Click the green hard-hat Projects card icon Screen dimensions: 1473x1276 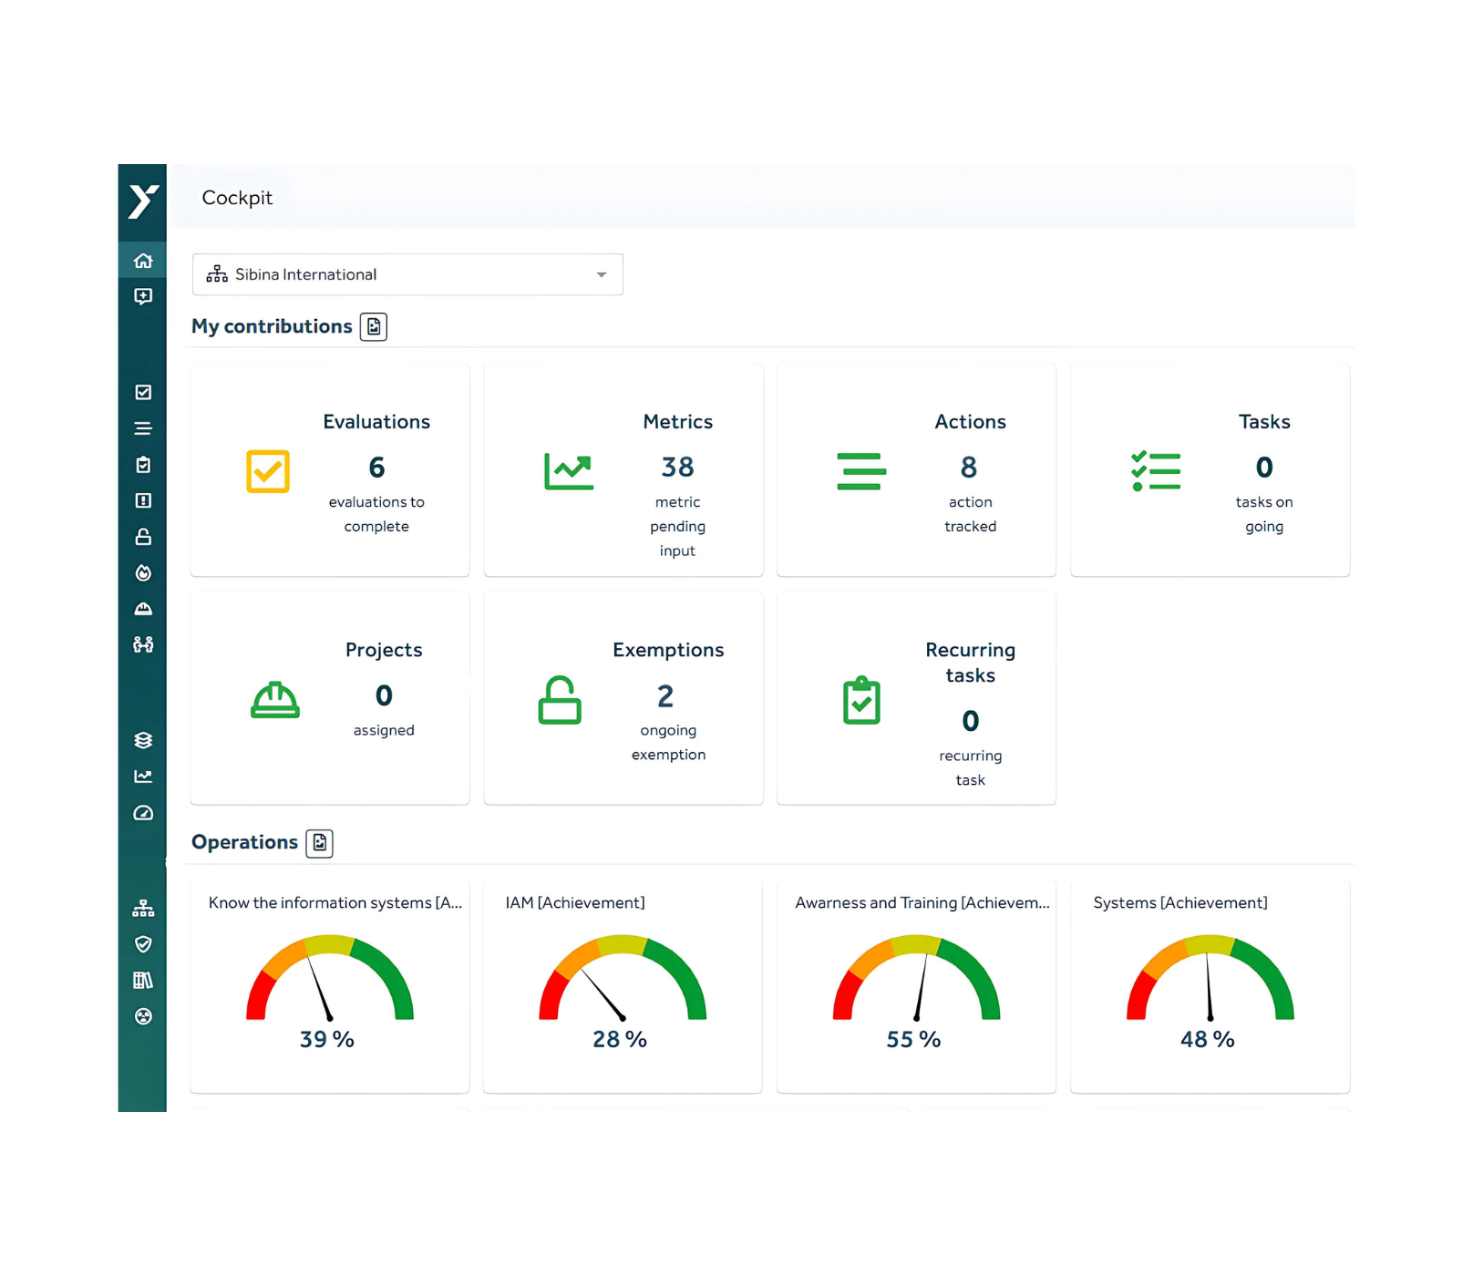[275, 700]
